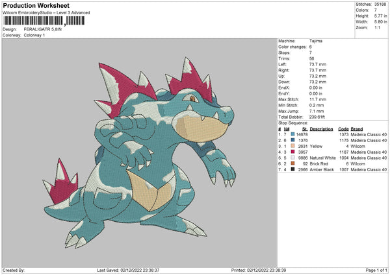Click the 'Colorway 1' value
Screen dimensions: 390x275
pyautogui.click(x=34, y=35)
